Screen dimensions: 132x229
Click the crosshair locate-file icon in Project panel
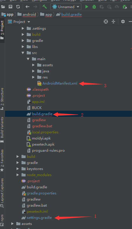point(106,22)
